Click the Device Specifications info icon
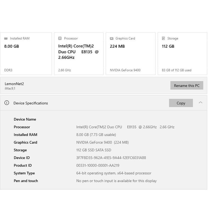The height and width of the screenshot is (212, 212). [7, 103]
